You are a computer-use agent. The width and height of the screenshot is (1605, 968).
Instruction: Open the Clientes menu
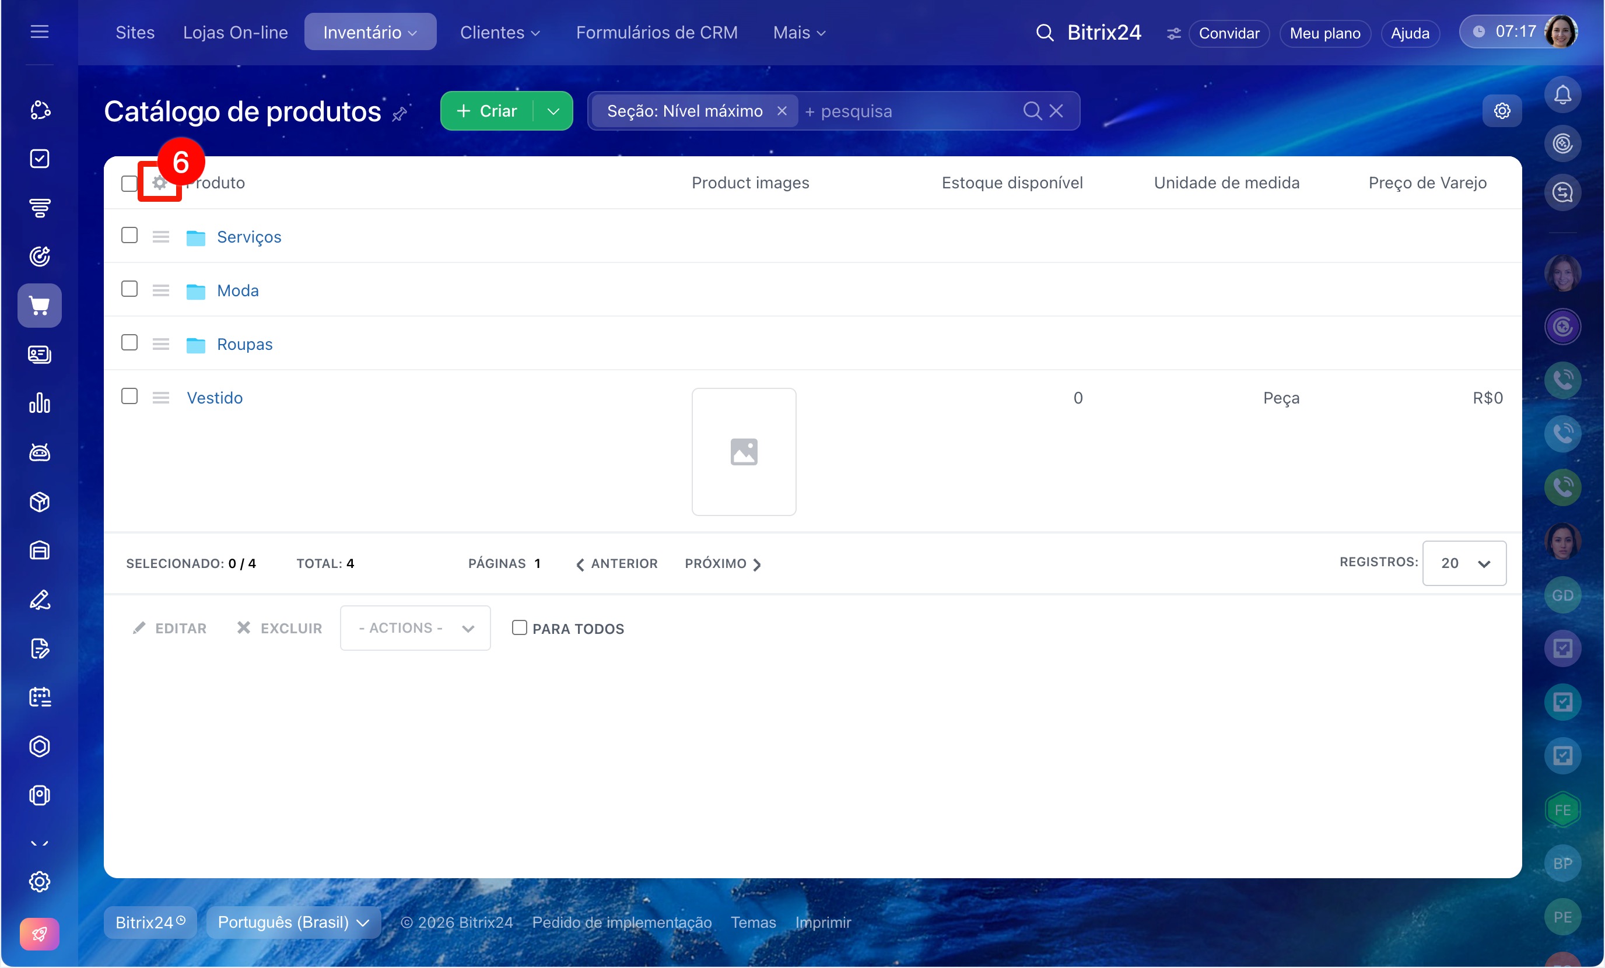(x=499, y=33)
